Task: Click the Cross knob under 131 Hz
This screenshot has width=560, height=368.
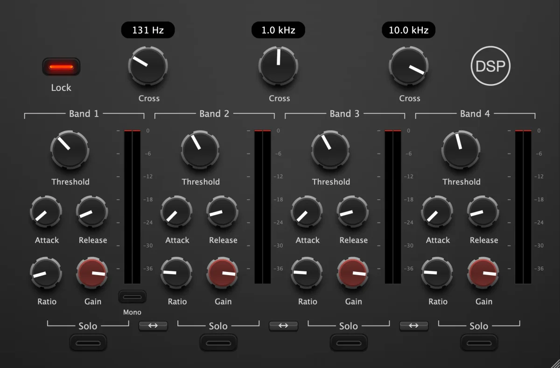Action: point(147,66)
